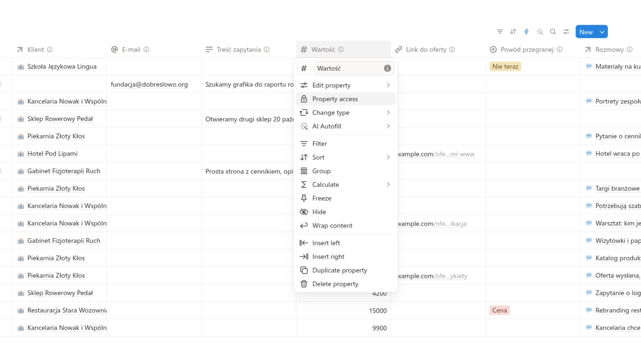Click the Cena tag
The width and height of the screenshot is (641, 361).
click(499, 310)
